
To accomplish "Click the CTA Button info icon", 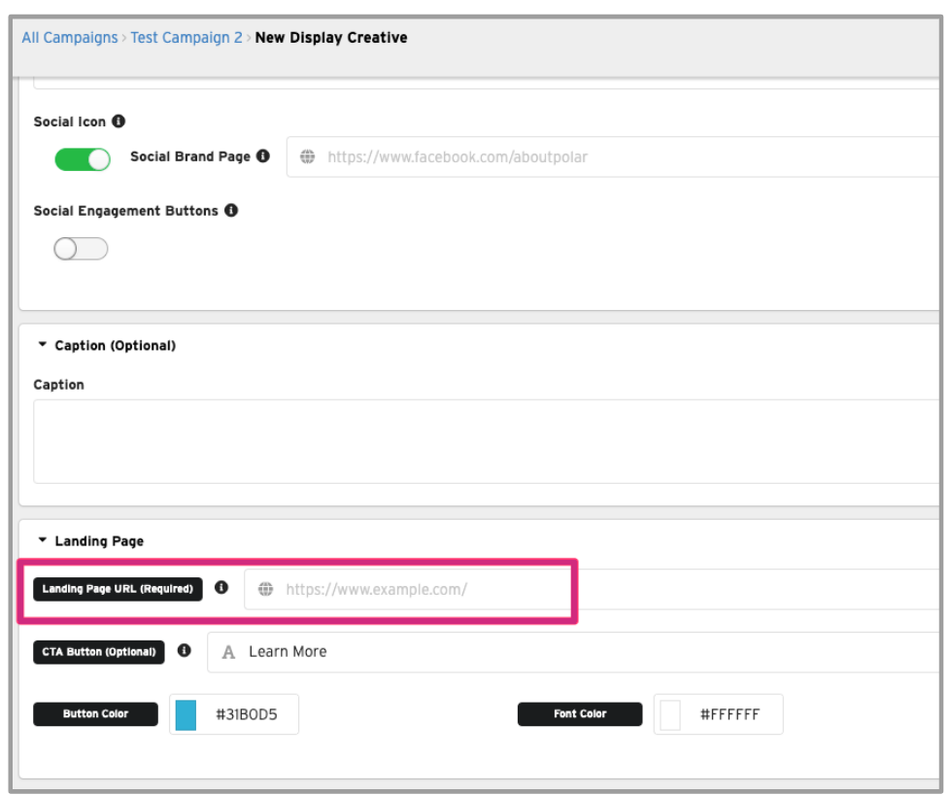I will point(185,651).
